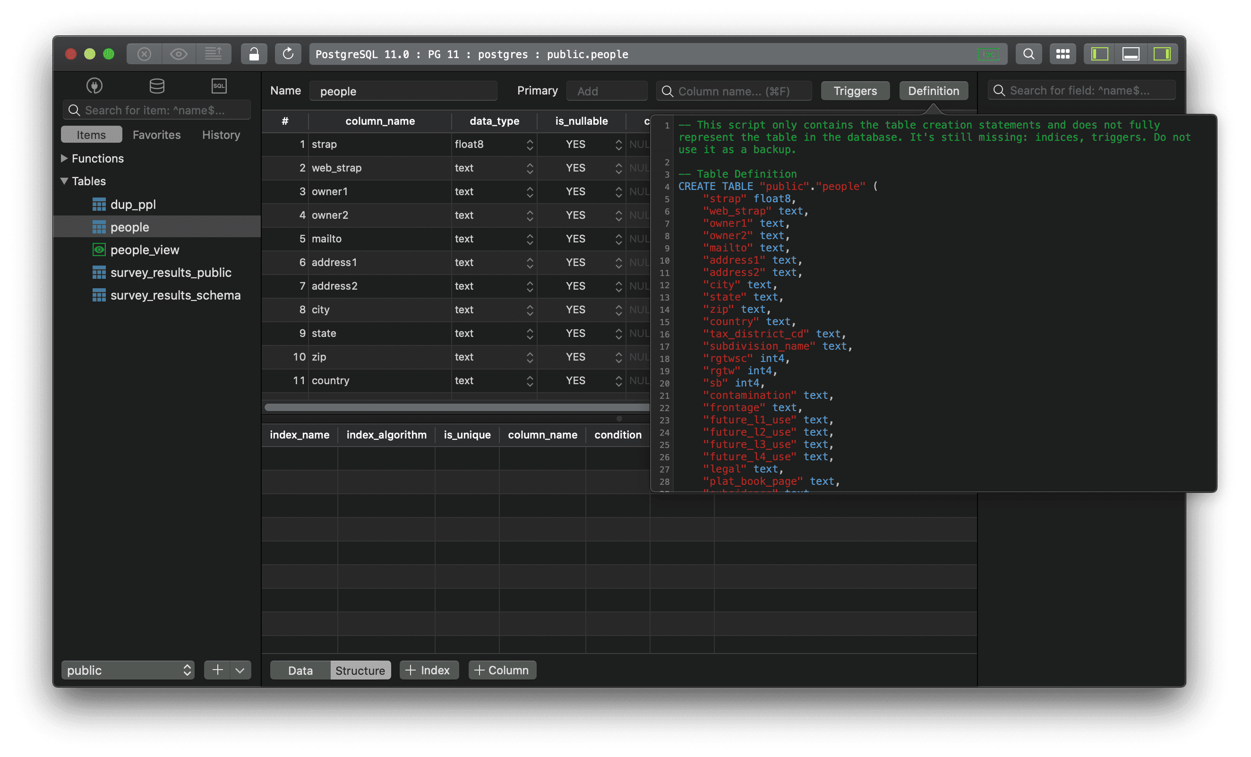The width and height of the screenshot is (1251, 757).
Task: Click the sidebar Search for item field
Action: [x=157, y=110]
